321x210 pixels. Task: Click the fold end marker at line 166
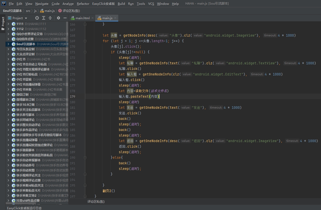point(85,24)
